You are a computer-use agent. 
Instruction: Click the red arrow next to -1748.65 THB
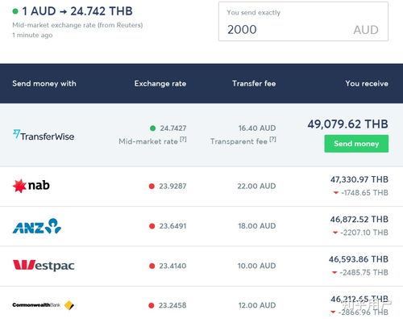336,193
